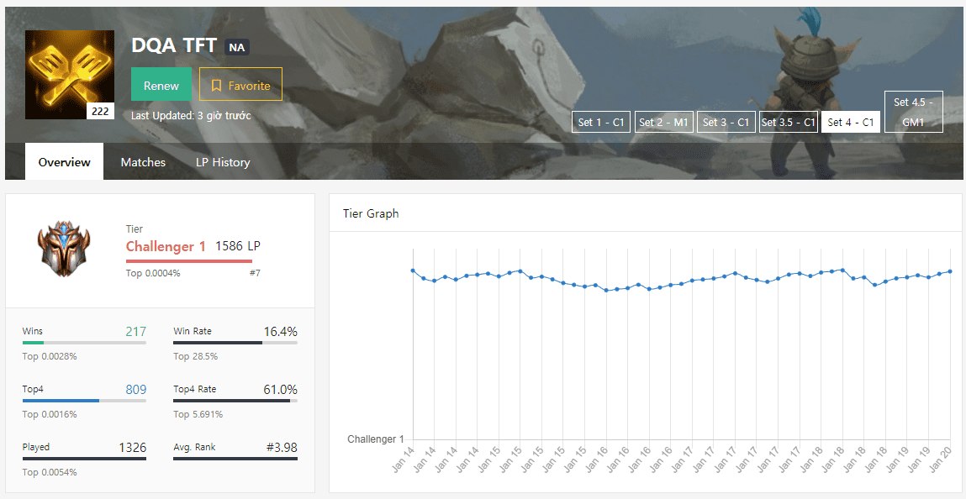Click the 809 Top4 value
This screenshot has width=966, height=499.
[x=135, y=390]
